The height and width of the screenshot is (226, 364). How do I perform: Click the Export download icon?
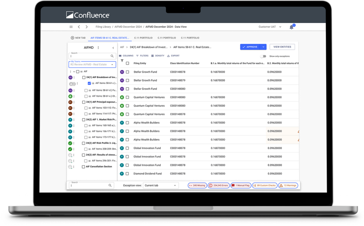(x=169, y=56)
